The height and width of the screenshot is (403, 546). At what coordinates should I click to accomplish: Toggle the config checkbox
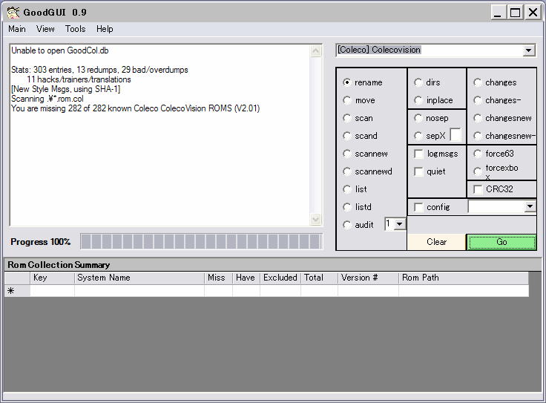(x=418, y=207)
